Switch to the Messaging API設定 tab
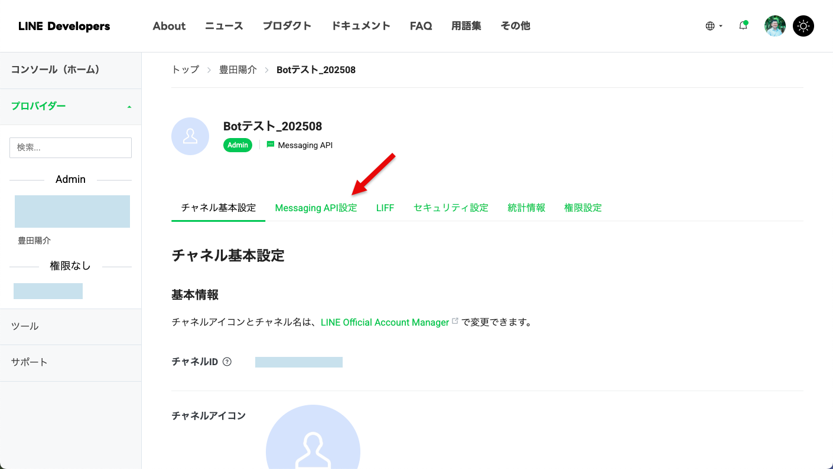 pos(316,208)
